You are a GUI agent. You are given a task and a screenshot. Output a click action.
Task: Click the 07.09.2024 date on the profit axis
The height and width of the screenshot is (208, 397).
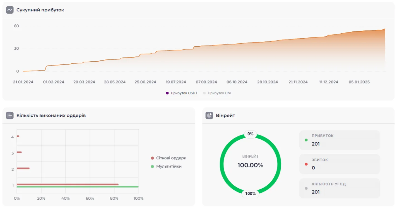click(x=206, y=82)
